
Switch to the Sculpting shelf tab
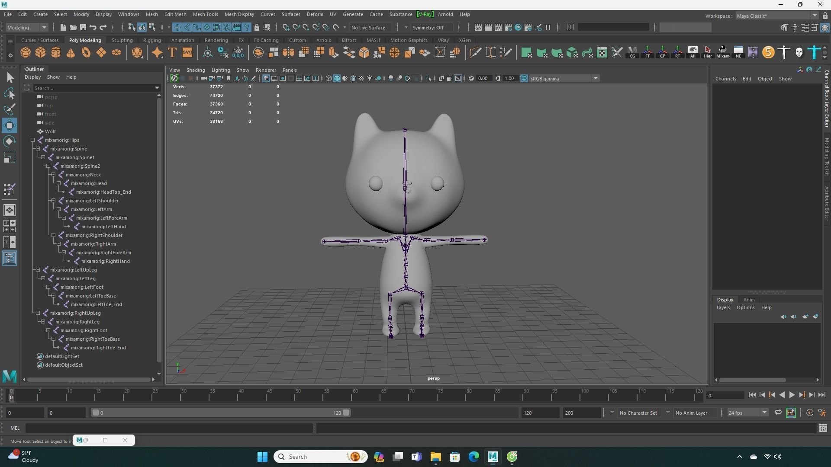(122, 40)
